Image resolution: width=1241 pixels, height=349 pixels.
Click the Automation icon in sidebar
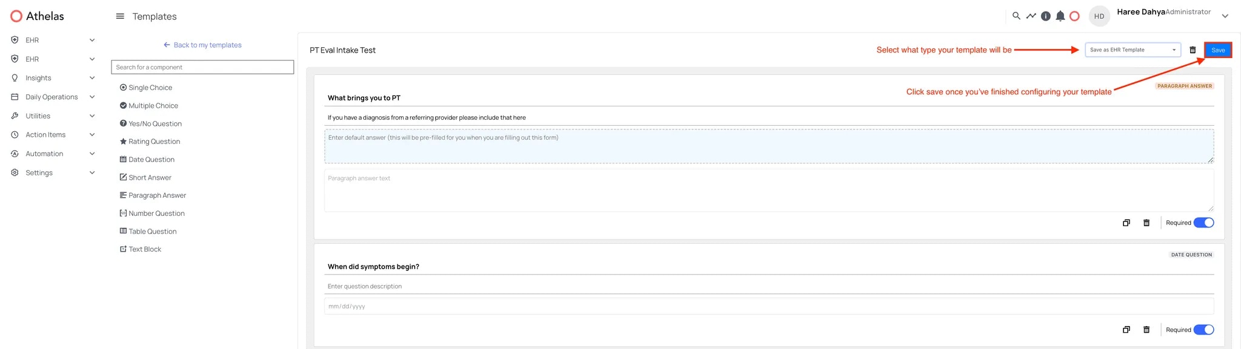(15, 154)
